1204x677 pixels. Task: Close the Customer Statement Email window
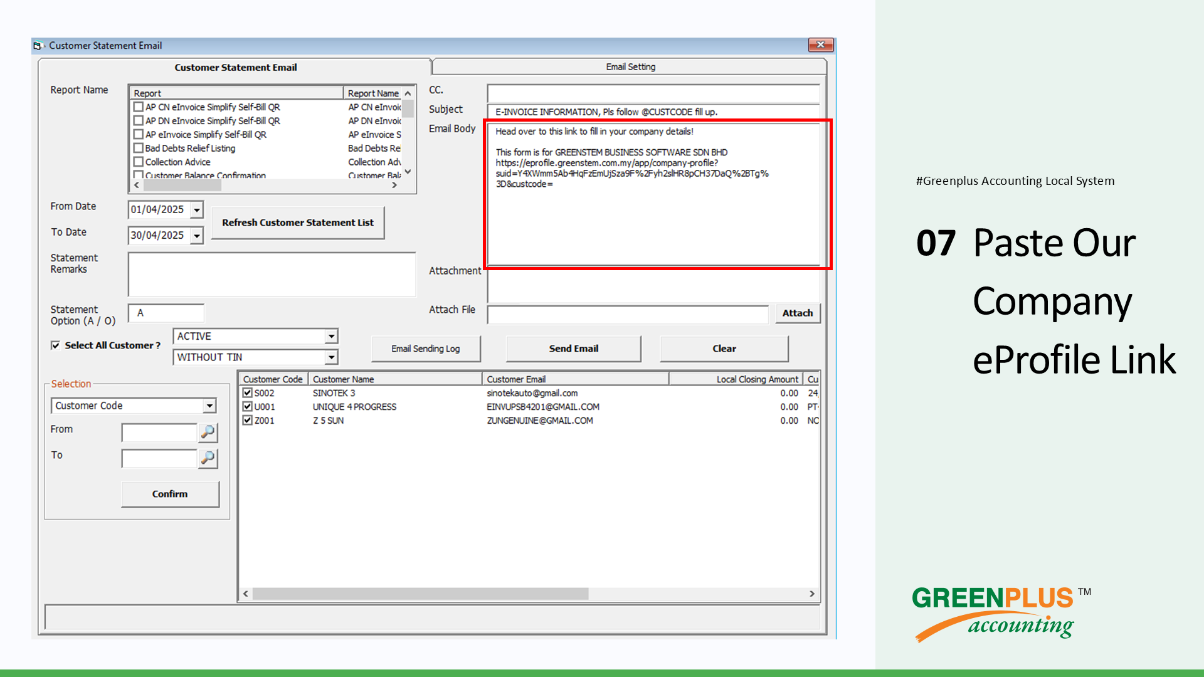(x=820, y=45)
